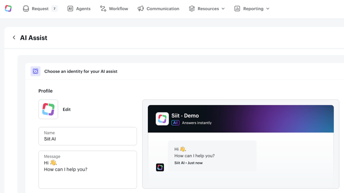Click the Communication megaphone icon

(x=141, y=9)
